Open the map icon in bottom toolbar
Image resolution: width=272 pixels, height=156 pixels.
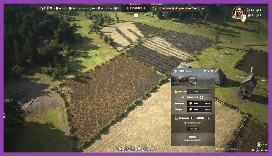click(139, 149)
